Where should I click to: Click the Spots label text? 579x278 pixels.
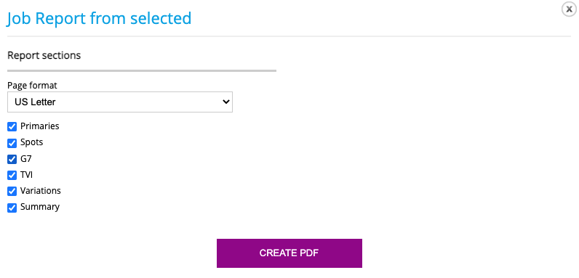coord(32,142)
